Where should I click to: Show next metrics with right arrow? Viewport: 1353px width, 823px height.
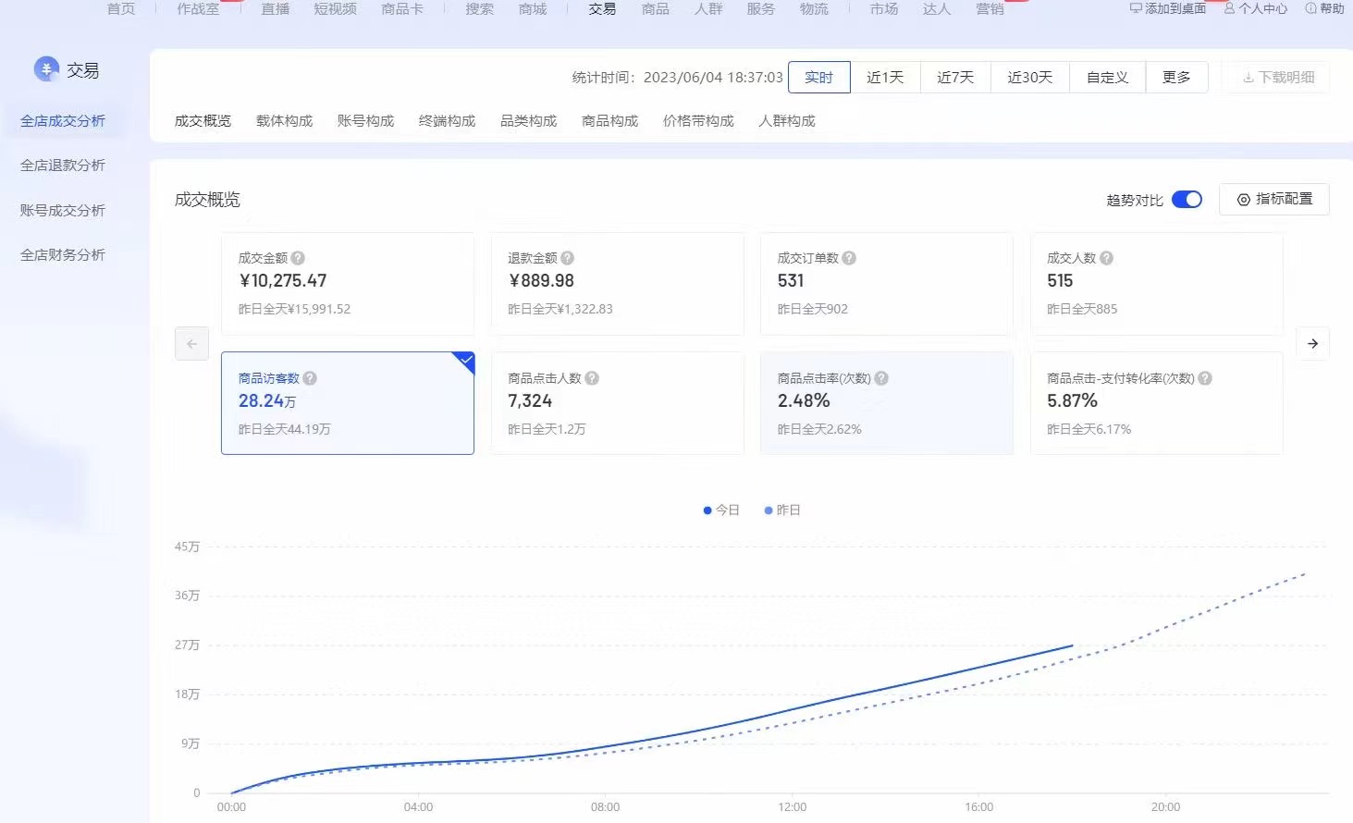(x=1312, y=344)
